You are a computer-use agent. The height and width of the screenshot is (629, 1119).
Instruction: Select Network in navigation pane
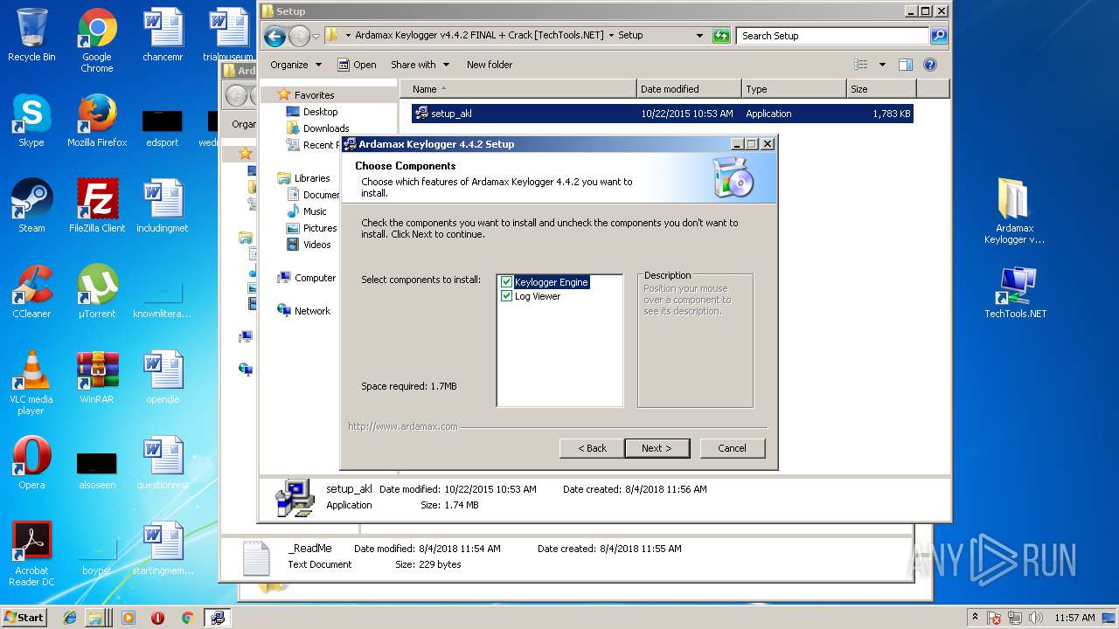[312, 311]
